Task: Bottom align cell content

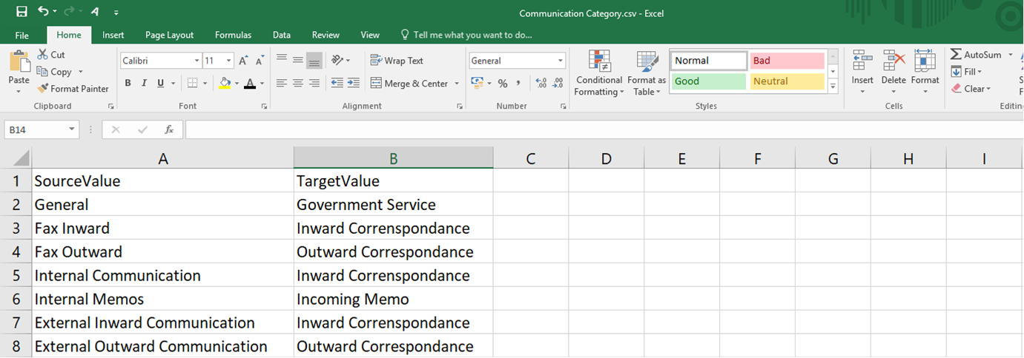Action: (314, 60)
